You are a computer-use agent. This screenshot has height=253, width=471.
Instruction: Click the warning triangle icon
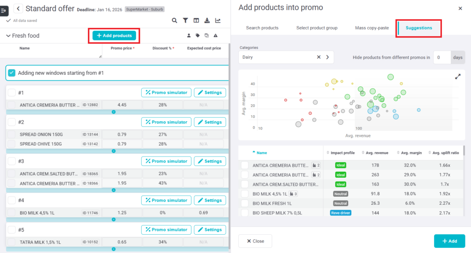click(x=215, y=35)
